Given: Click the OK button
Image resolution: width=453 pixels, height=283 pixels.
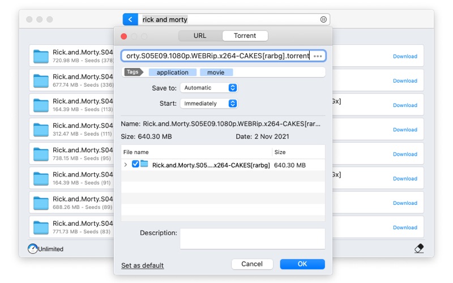Looking at the screenshot, I should click(x=302, y=264).
